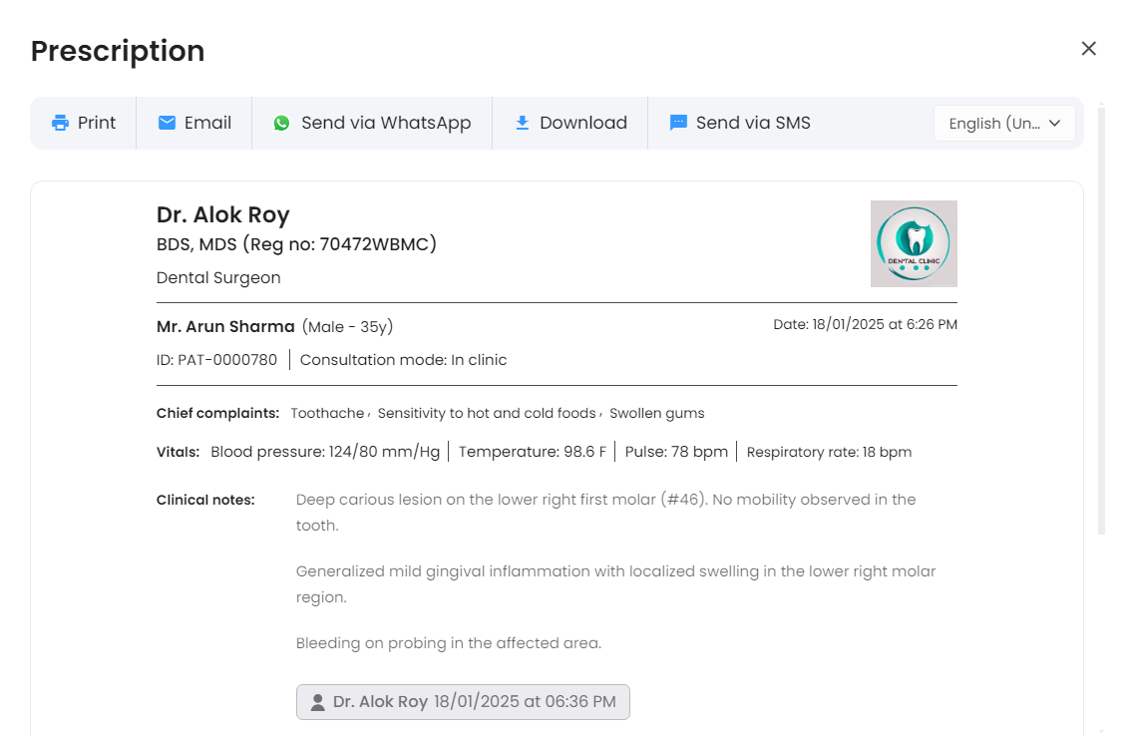Click the Respiratory rate vital reading
Screen dimensions: 1123x736
click(828, 452)
